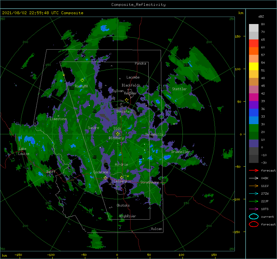
Task: Click the Cochrane town label
Action: 101,172
